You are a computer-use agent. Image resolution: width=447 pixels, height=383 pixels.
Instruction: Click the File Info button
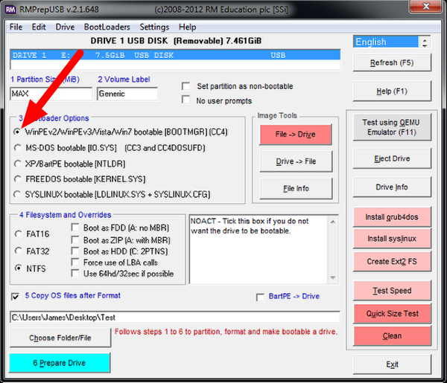pos(296,188)
